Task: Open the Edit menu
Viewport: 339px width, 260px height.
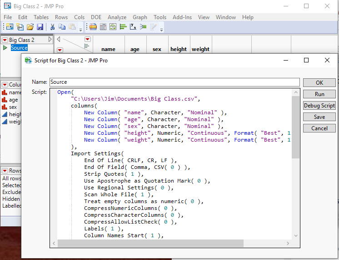Action: 23,17
